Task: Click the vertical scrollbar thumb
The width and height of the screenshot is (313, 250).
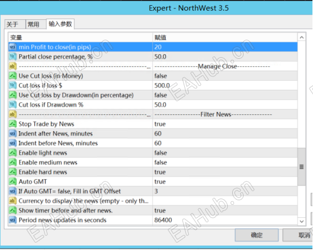Action: [302, 167]
